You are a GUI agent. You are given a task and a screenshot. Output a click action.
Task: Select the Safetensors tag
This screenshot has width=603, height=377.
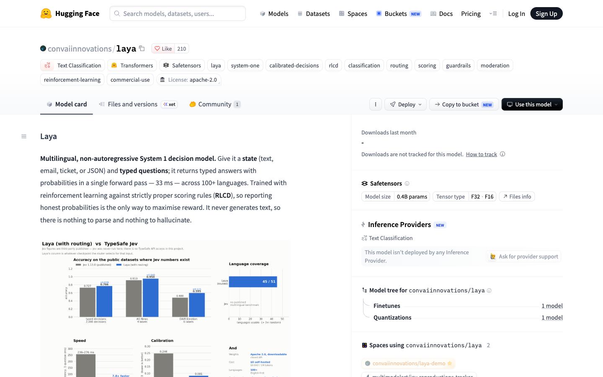182,65
